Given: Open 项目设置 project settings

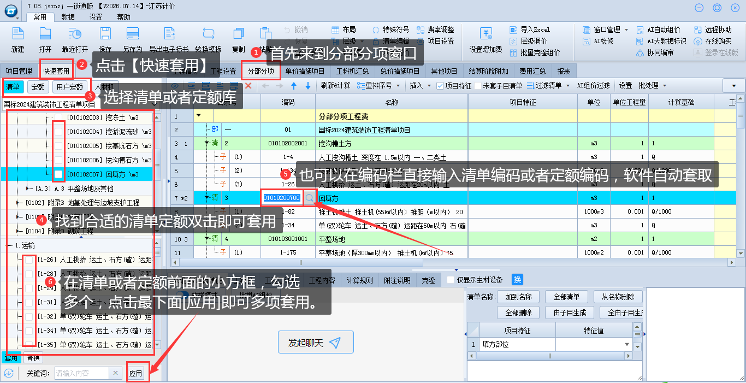Looking at the screenshot, I should click(435, 41).
